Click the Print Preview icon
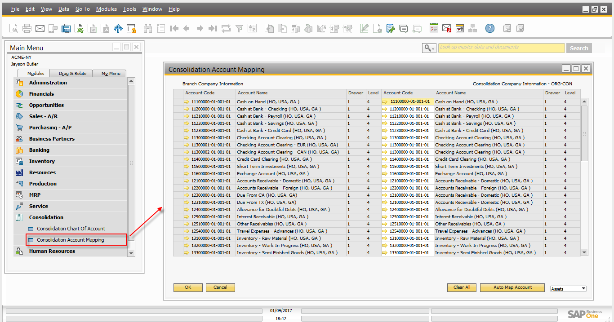The width and height of the screenshot is (614, 322). coord(14,29)
